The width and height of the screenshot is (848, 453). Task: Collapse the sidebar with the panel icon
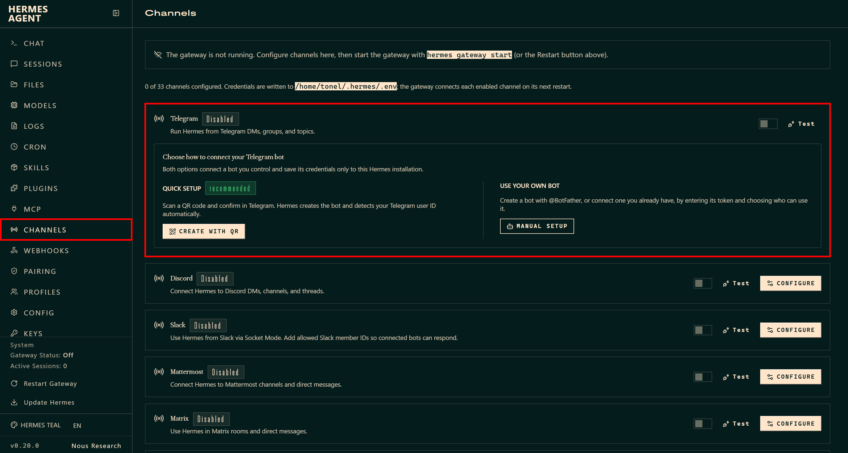[116, 13]
